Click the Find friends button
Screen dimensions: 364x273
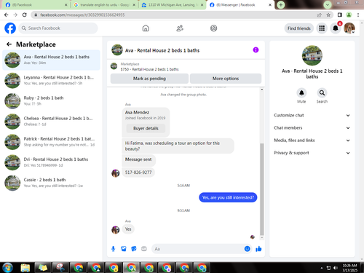pos(299,28)
